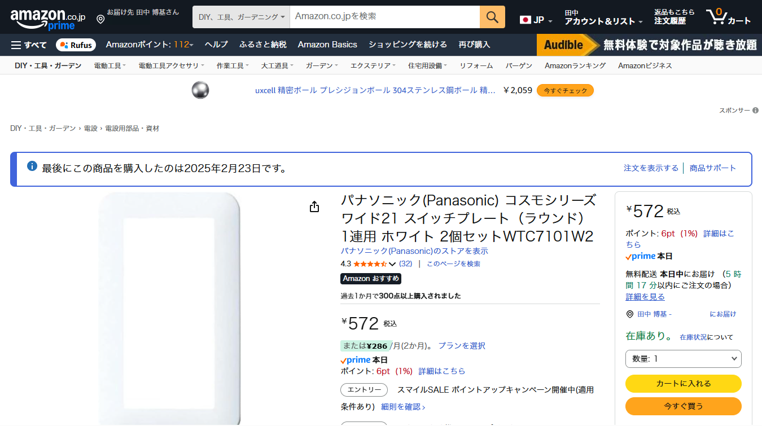Select the Amazon Basics nav item
Screen dimensions: 762x426
tap(327, 45)
